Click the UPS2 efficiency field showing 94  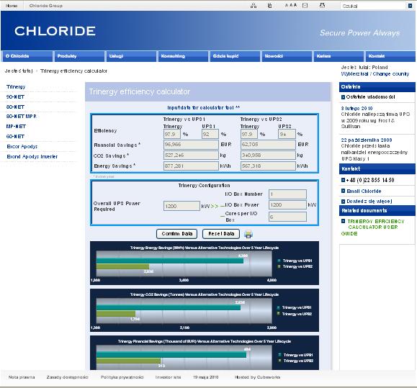pos(287,134)
